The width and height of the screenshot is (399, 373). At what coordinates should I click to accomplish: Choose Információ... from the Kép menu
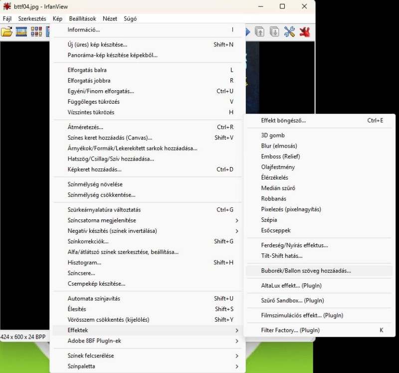pos(148,30)
